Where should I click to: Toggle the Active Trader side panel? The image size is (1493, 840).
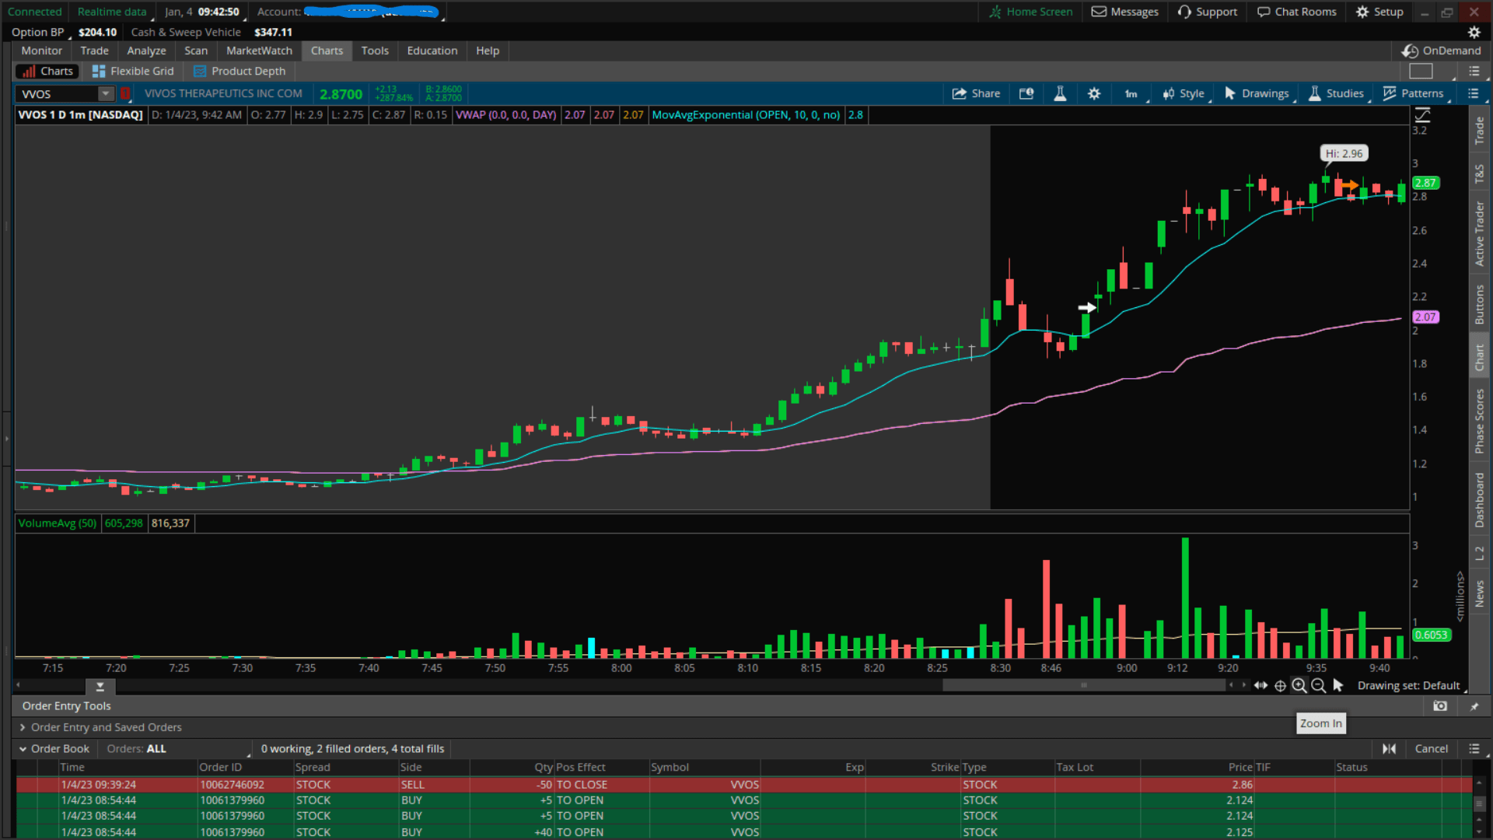tap(1479, 233)
